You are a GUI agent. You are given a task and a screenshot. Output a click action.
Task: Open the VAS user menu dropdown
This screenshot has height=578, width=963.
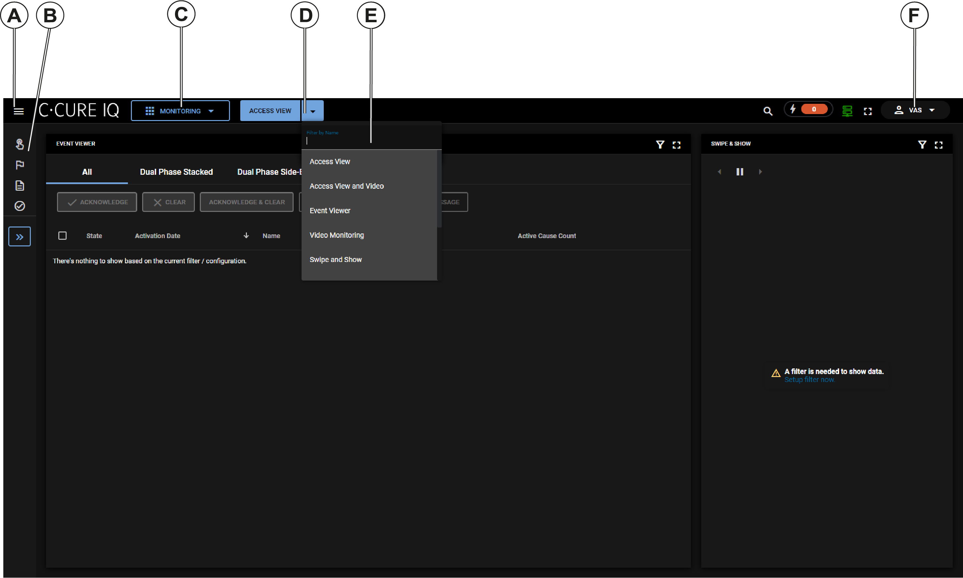click(915, 110)
